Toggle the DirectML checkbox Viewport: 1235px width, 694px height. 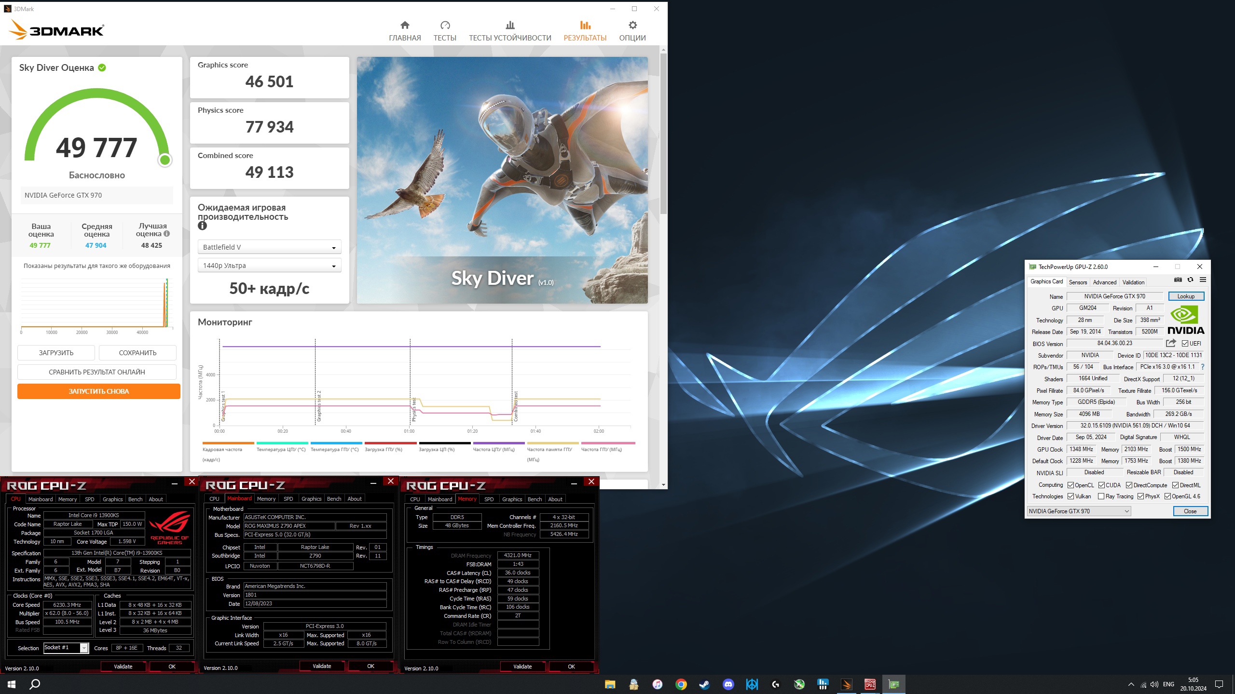[1175, 485]
